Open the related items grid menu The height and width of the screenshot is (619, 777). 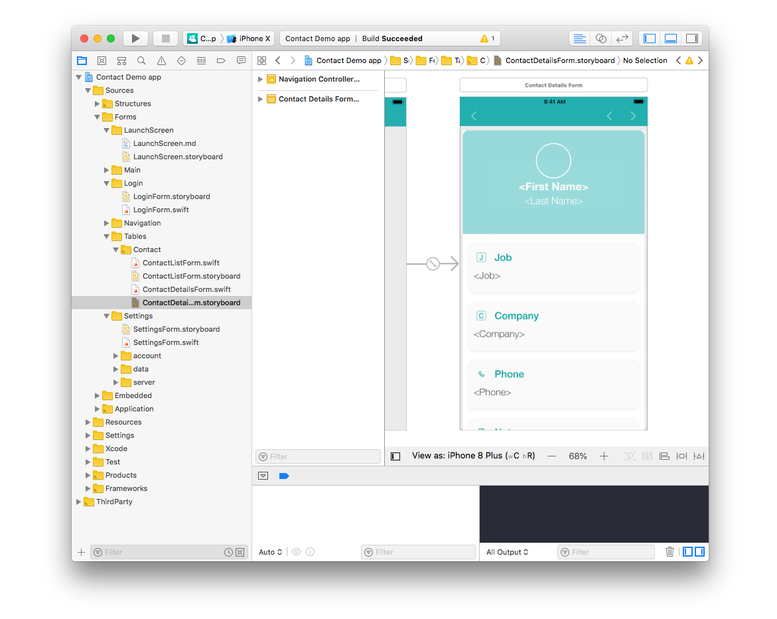click(261, 60)
